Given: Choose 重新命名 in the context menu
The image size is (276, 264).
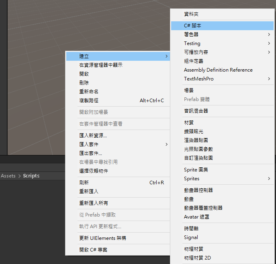Looking at the screenshot, I should [x=89, y=92].
